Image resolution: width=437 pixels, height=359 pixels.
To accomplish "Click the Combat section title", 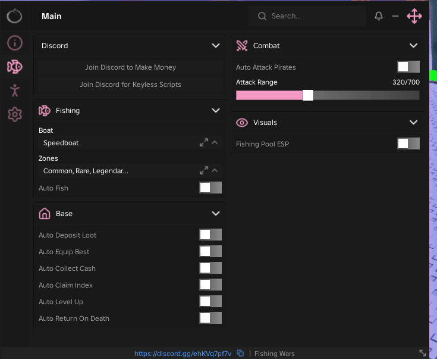I will coord(266,46).
